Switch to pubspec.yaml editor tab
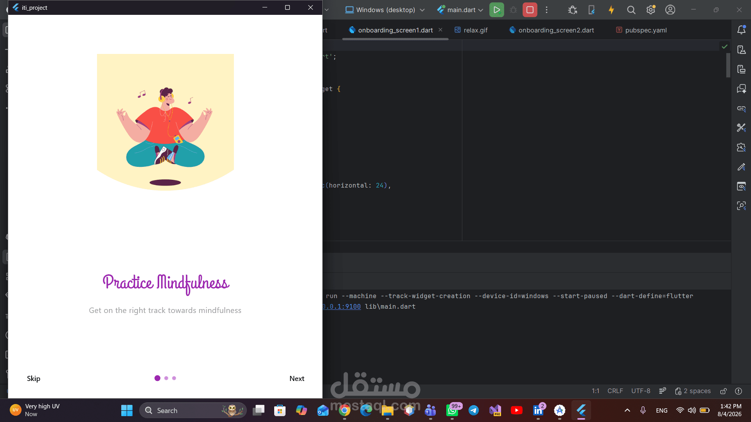Viewport: 751px width, 422px height. pyautogui.click(x=641, y=30)
